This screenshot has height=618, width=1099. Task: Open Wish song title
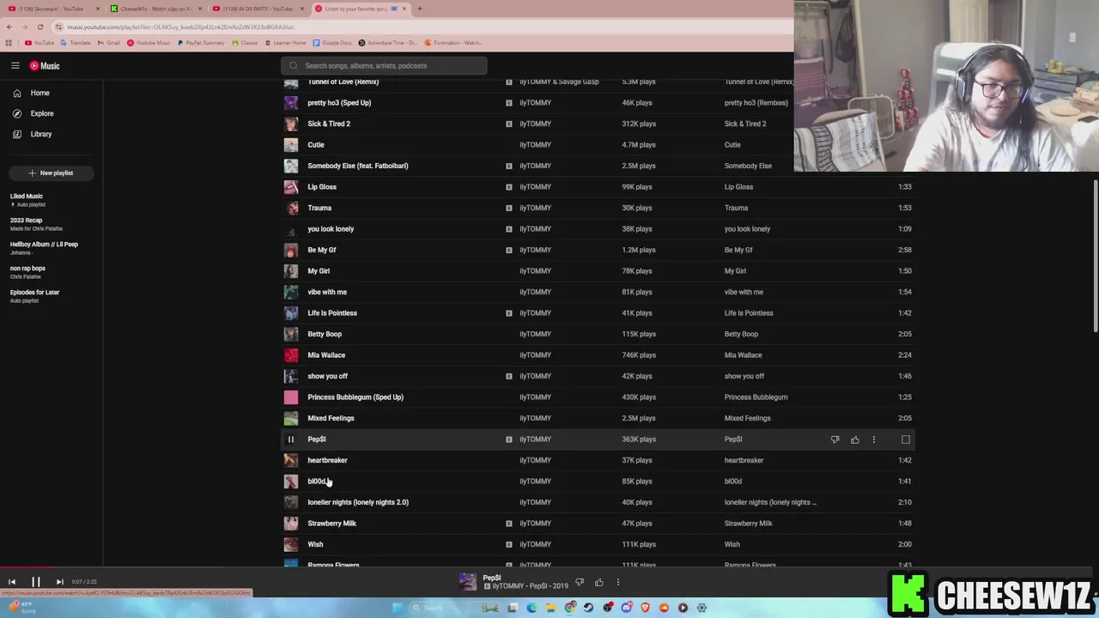point(315,544)
